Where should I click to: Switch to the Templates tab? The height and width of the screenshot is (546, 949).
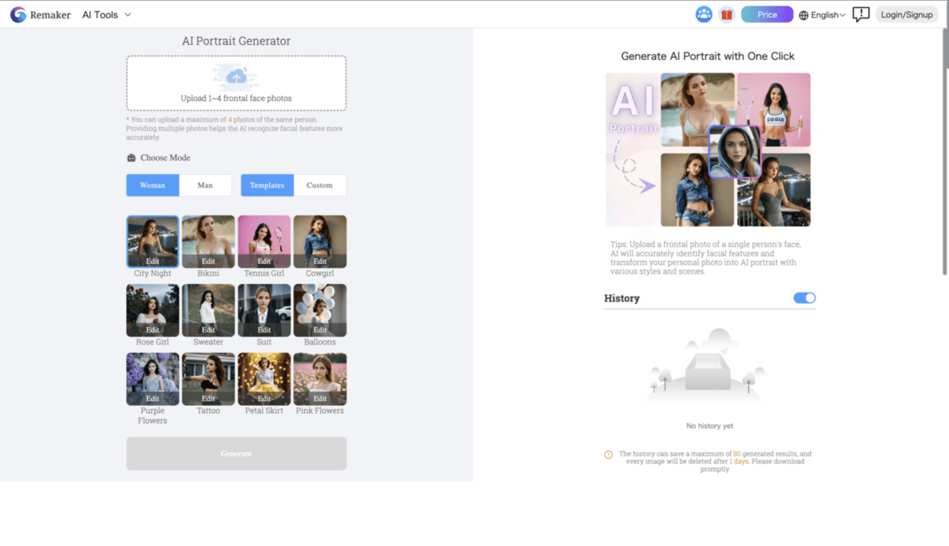(x=267, y=185)
